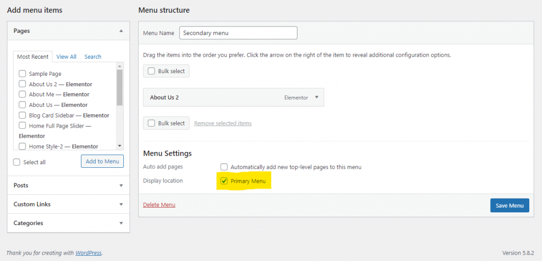Uncheck the Primary Menu display location

point(224,181)
